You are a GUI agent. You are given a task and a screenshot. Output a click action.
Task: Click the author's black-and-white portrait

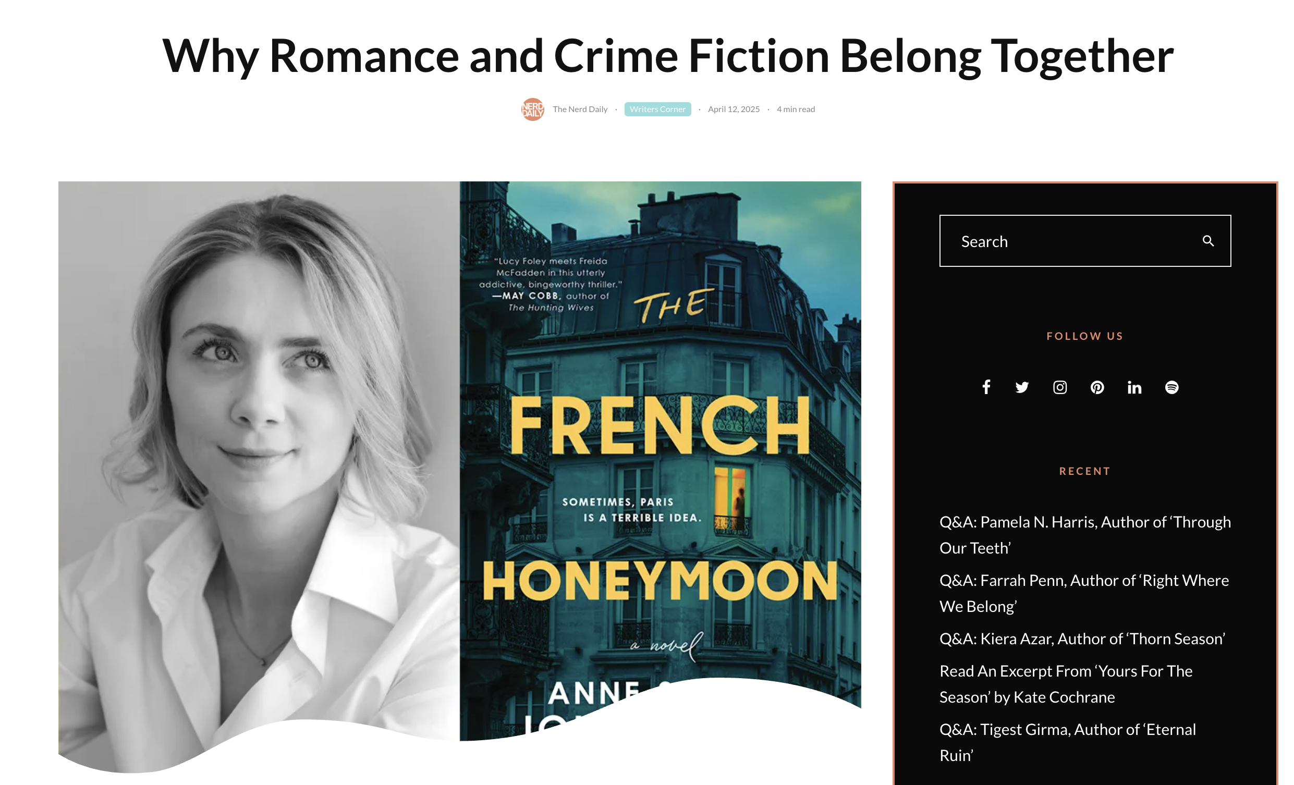click(259, 473)
